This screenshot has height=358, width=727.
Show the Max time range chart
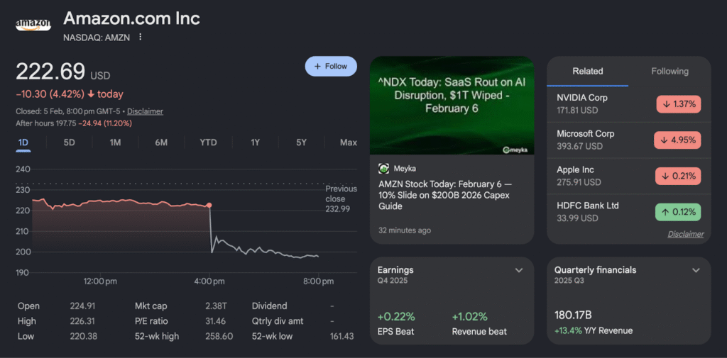click(x=348, y=142)
